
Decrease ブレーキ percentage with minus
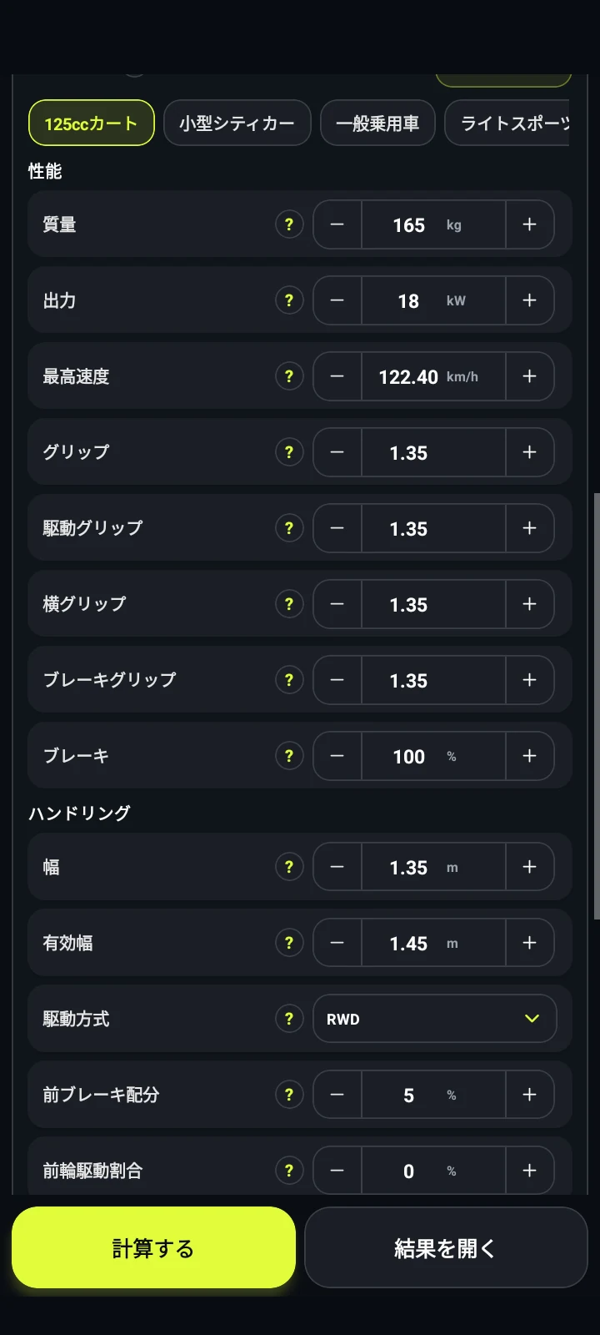(337, 756)
